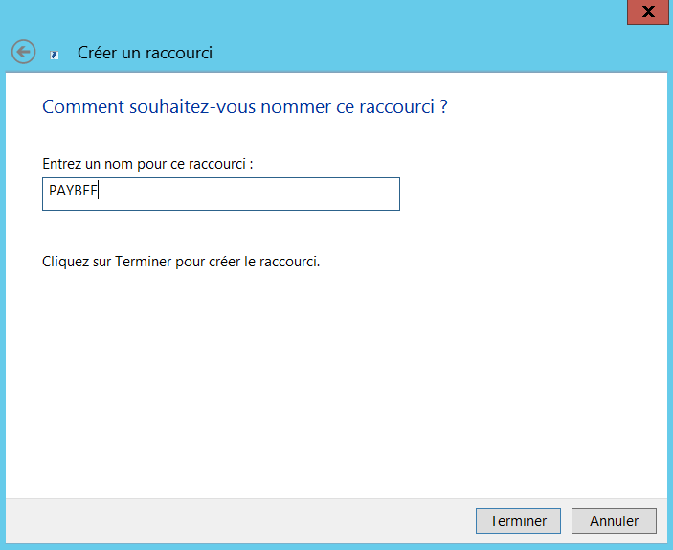Click the back arrow button
The height and width of the screenshot is (550, 673).
click(x=23, y=53)
